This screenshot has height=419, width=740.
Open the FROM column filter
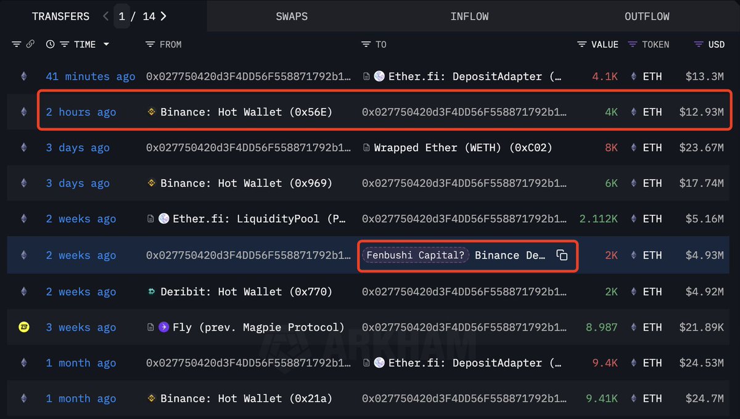[150, 44]
